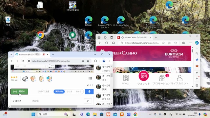The image size is (210, 118).
Task: Go to home page in Edge
Action: (114, 43)
